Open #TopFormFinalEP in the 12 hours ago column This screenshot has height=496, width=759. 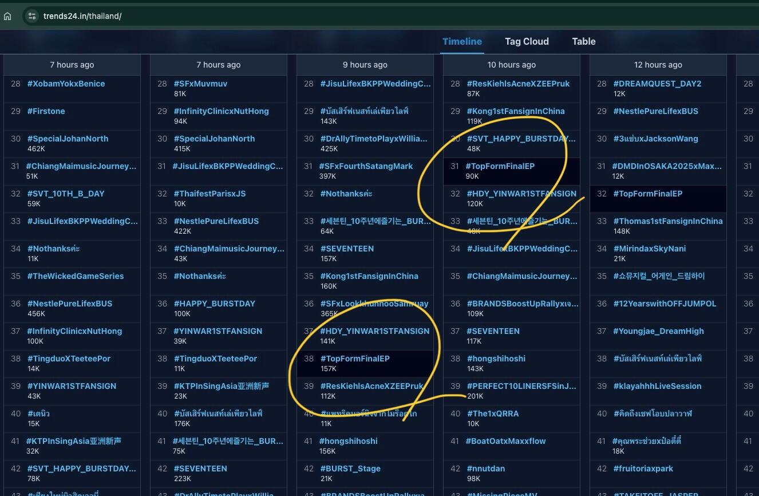coord(648,194)
